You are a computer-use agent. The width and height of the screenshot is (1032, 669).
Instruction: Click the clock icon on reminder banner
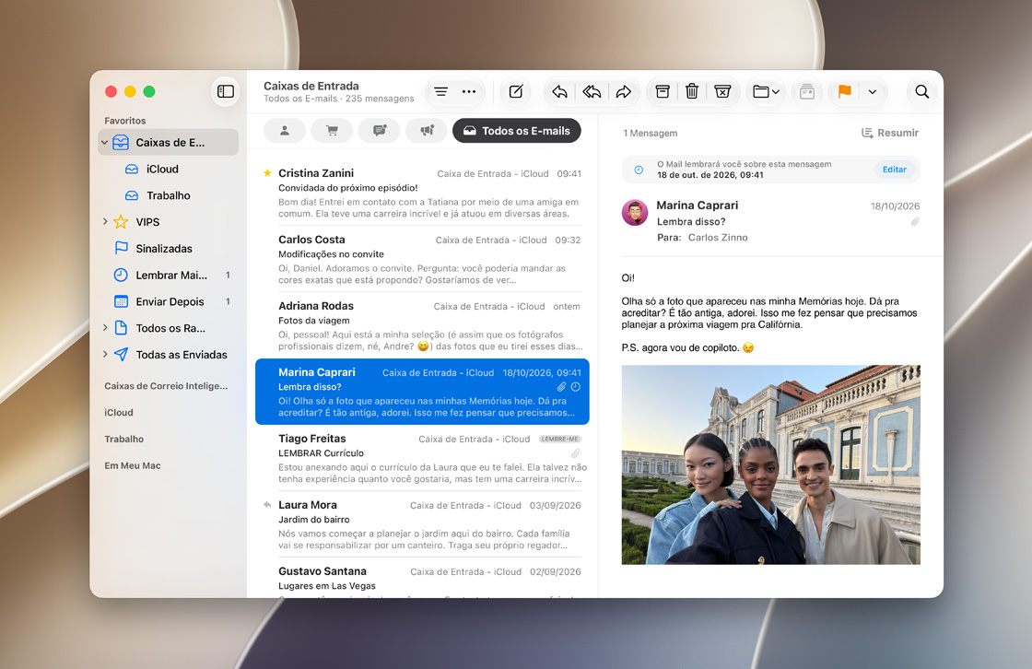639,170
